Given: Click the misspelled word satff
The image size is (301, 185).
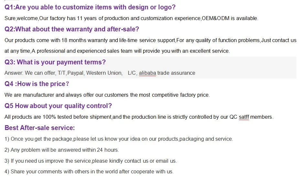Looking at the screenshot, I should click(x=244, y=117).
